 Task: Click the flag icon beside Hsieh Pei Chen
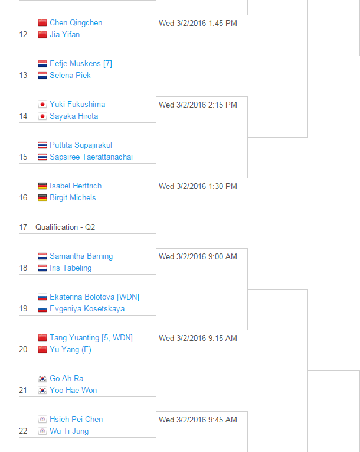[x=42, y=420]
